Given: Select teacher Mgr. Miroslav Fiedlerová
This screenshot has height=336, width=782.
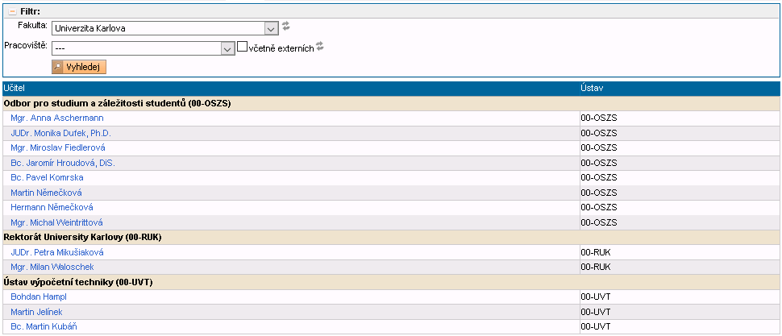Looking at the screenshot, I should click(x=57, y=148).
